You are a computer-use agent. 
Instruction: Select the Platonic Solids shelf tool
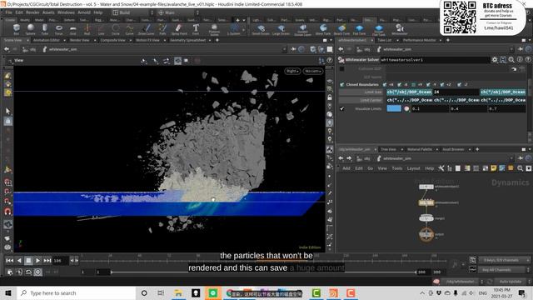pyautogui.click(x=214, y=30)
